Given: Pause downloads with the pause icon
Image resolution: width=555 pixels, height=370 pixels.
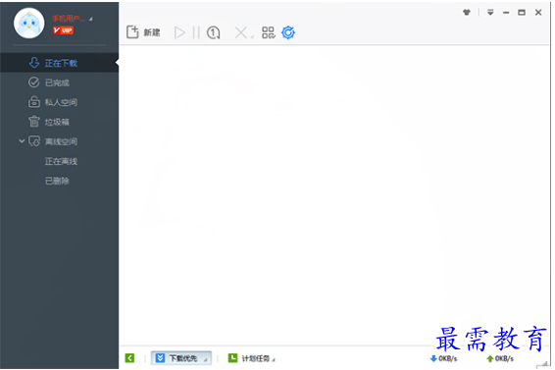Looking at the screenshot, I should pyautogui.click(x=196, y=32).
